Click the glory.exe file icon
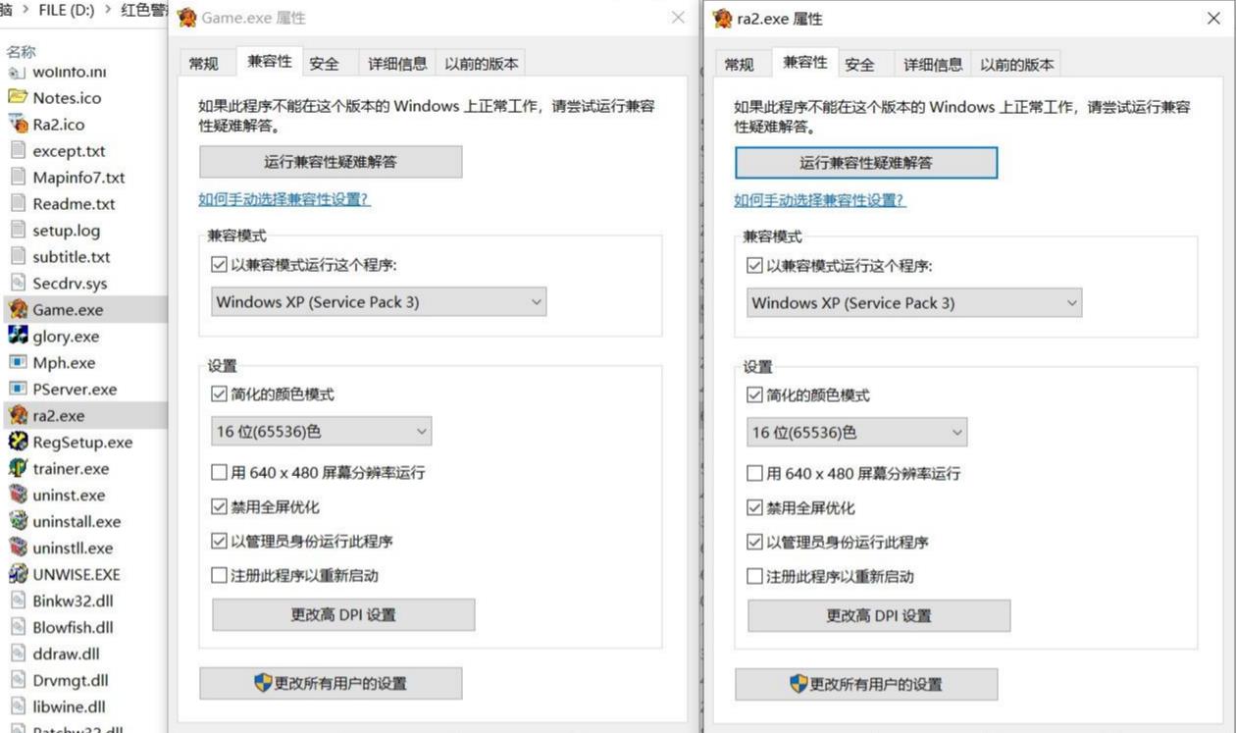This screenshot has height=733, width=1236. click(x=18, y=336)
